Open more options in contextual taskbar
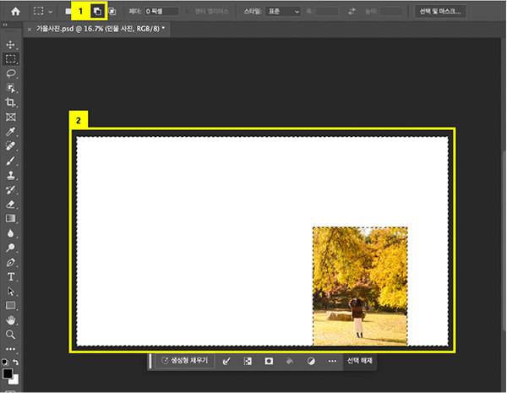The height and width of the screenshot is (393, 507). tap(332, 361)
